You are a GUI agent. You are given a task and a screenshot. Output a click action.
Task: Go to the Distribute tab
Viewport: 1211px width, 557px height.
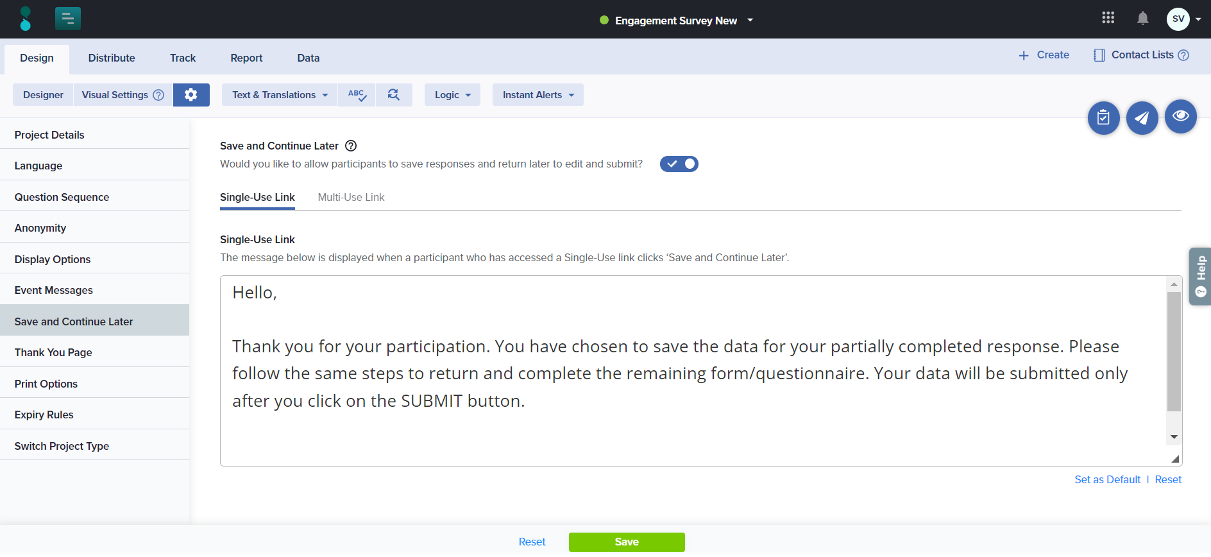pos(112,58)
